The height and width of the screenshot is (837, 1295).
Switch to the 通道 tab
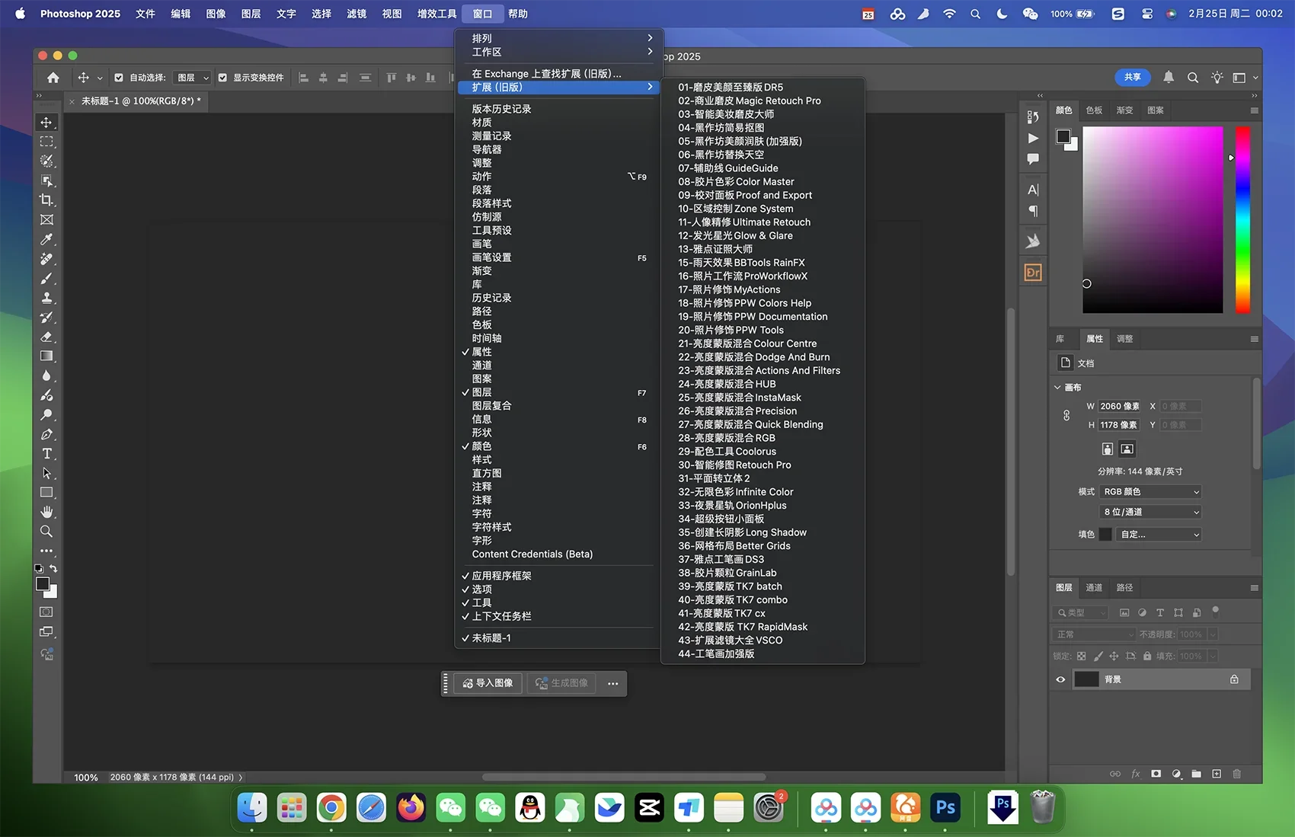point(1094,588)
